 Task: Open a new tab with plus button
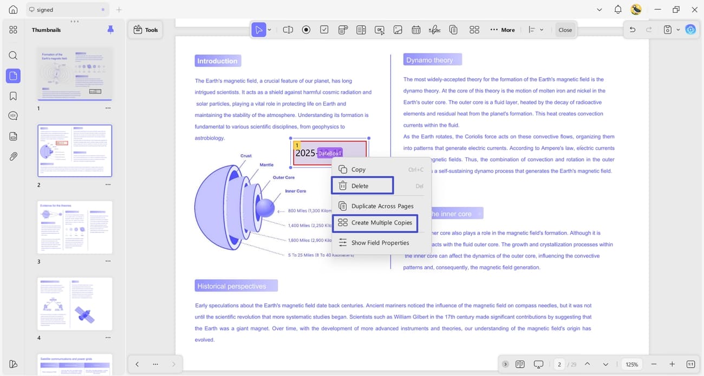119,10
